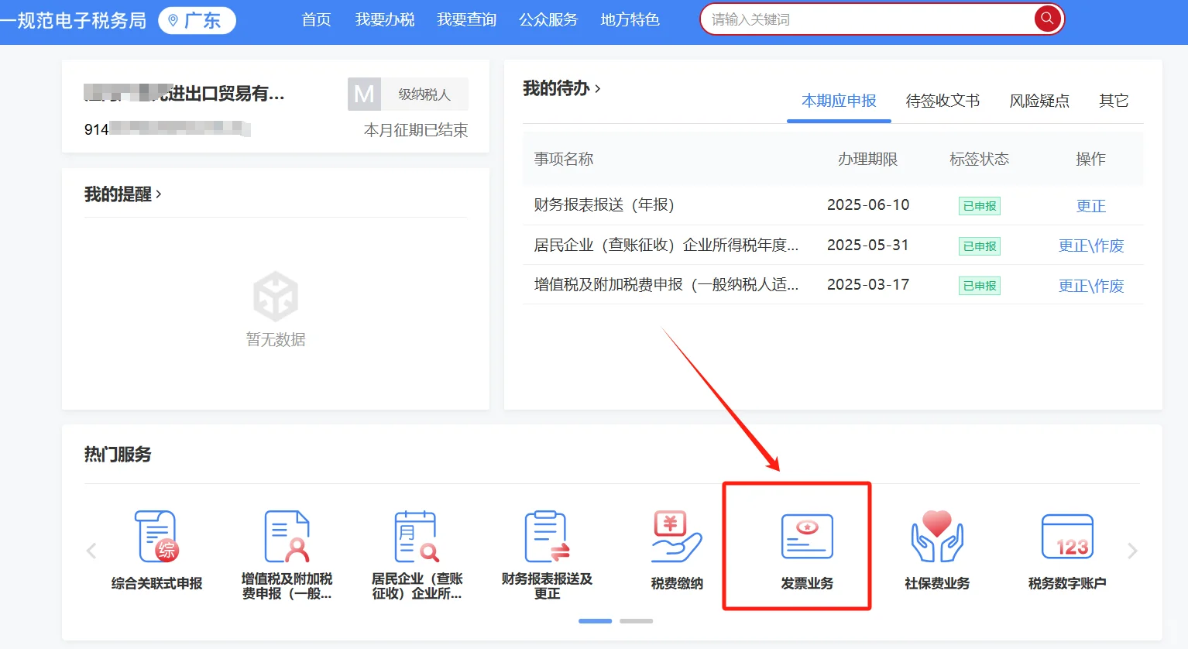
Task: Click the right carousel arrow
Action: (x=1131, y=550)
